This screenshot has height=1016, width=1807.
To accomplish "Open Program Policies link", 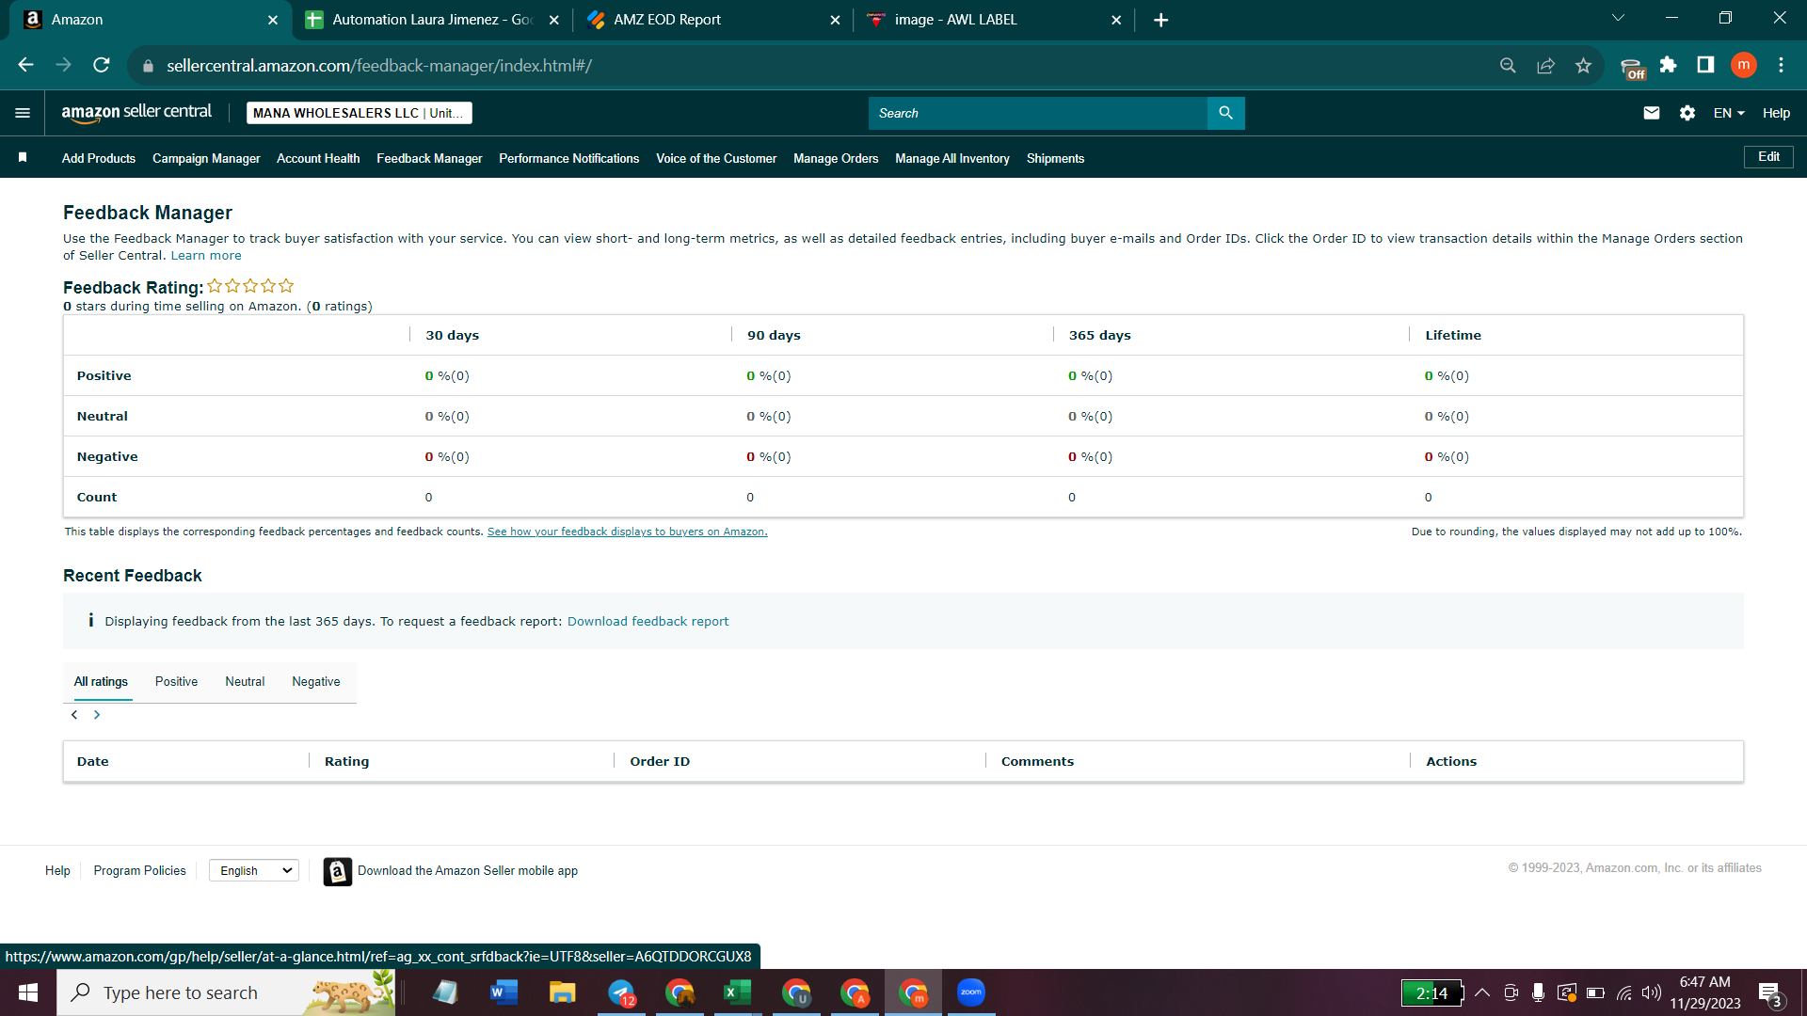I will (x=139, y=871).
